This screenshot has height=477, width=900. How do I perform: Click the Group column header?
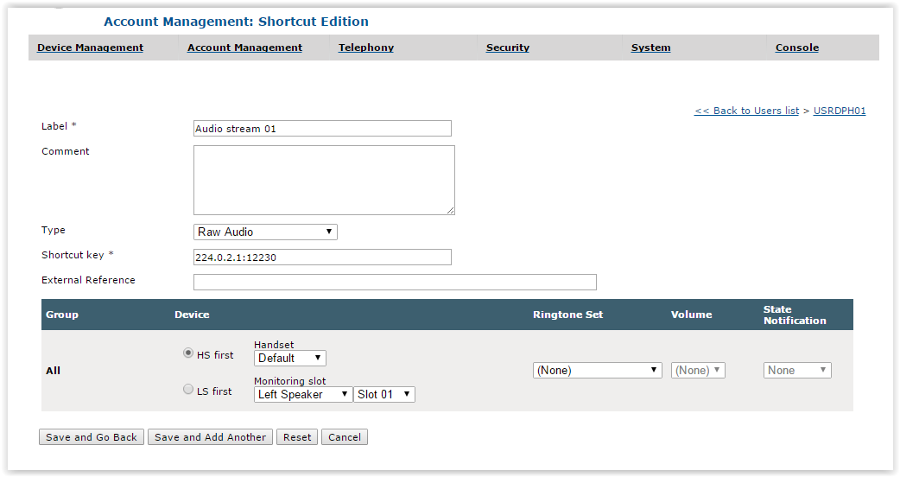coord(62,315)
